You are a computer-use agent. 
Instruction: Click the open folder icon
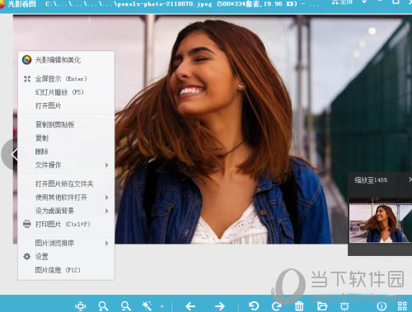coord(322,306)
